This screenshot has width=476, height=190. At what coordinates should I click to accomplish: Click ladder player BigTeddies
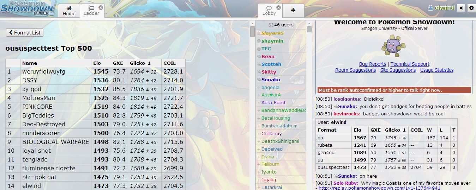pos(38,115)
